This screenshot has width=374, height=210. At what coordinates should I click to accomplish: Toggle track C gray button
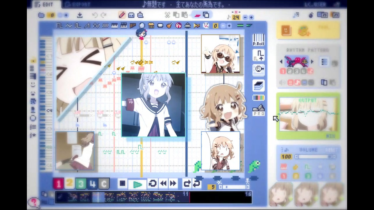click(104, 184)
